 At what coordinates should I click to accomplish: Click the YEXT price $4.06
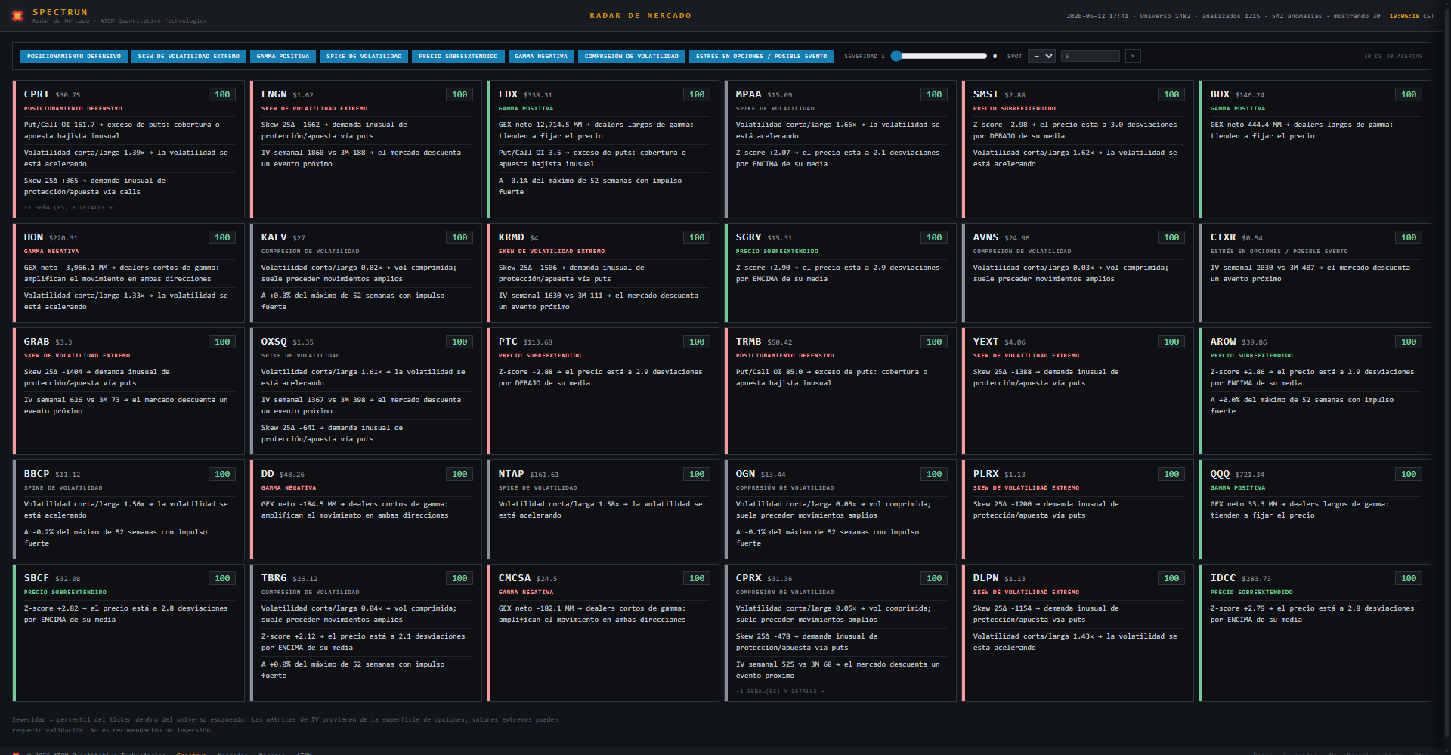1015,342
